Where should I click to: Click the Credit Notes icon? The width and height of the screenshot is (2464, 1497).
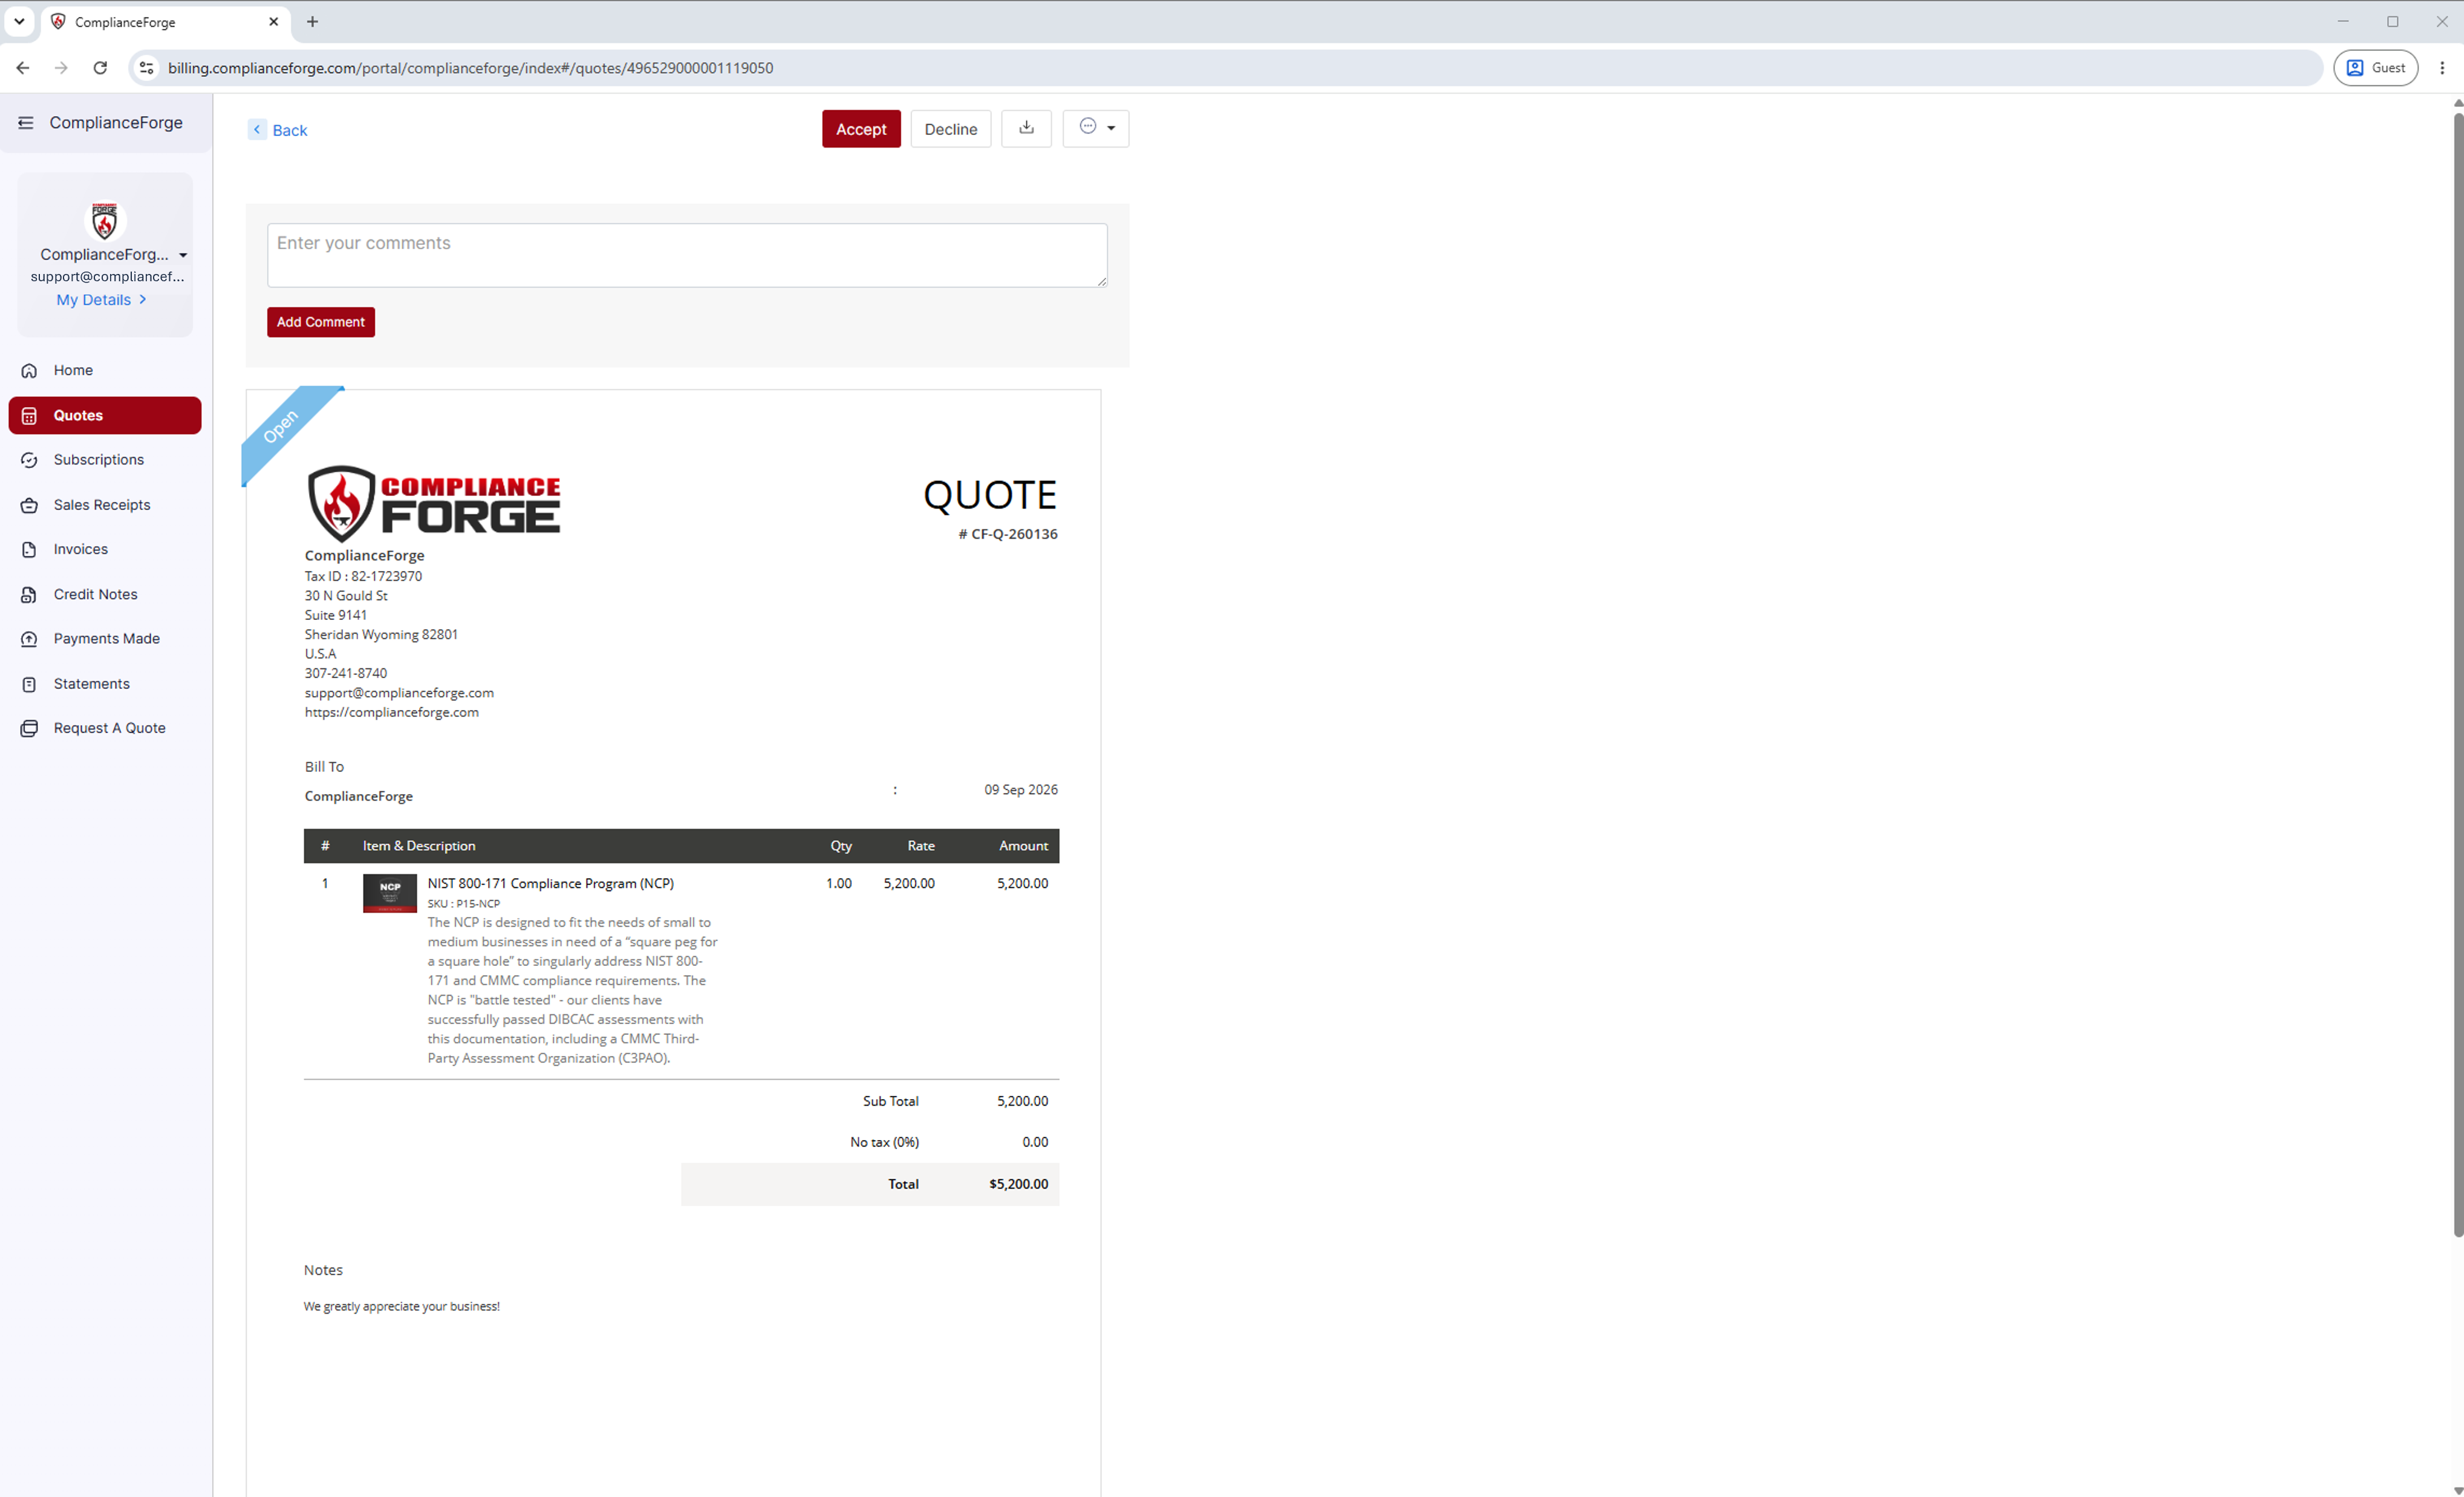[x=29, y=595]
